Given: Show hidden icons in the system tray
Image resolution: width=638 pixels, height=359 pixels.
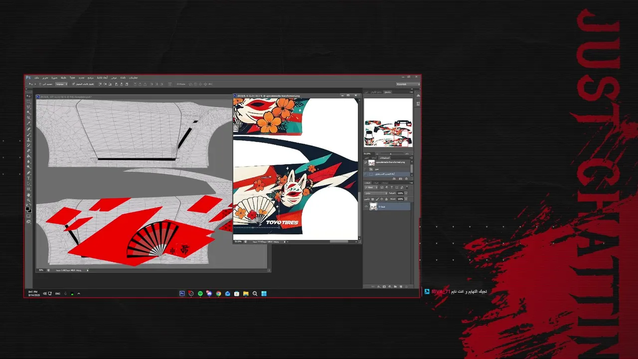Looking at the screenshot, I should point(79,294).
